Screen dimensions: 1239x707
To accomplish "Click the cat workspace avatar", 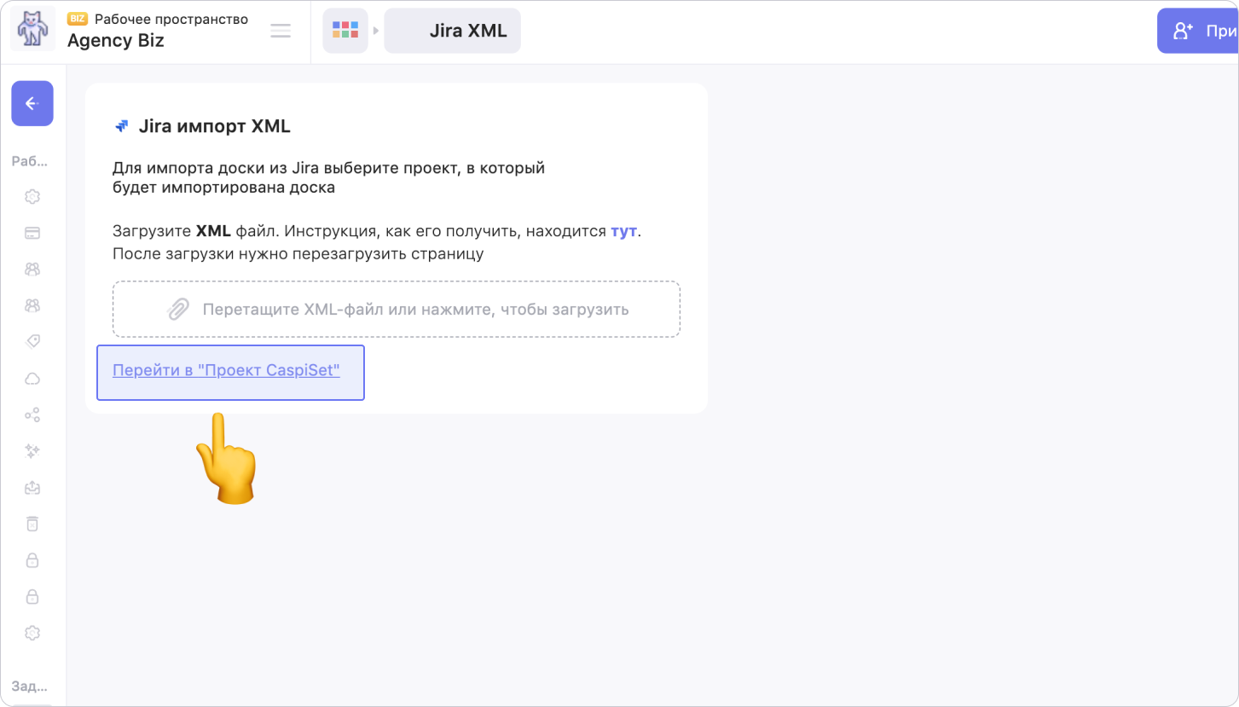I will tap(33, 29).
